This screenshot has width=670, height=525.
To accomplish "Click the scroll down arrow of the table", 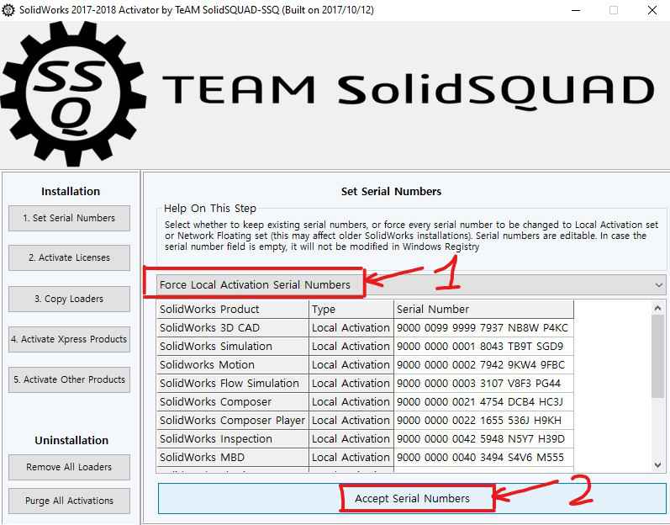I will [658, 464].
